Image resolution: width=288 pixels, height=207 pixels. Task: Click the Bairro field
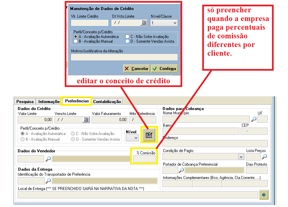point(201,131)
